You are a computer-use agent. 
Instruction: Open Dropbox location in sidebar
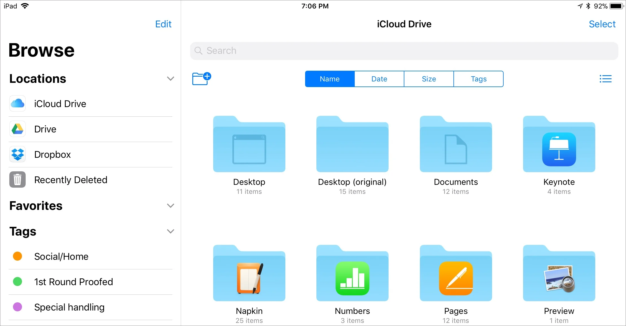52,154
